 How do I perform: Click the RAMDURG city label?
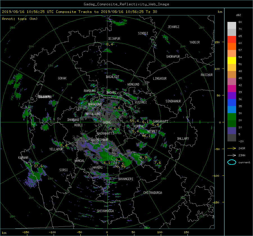pos(90,91)
